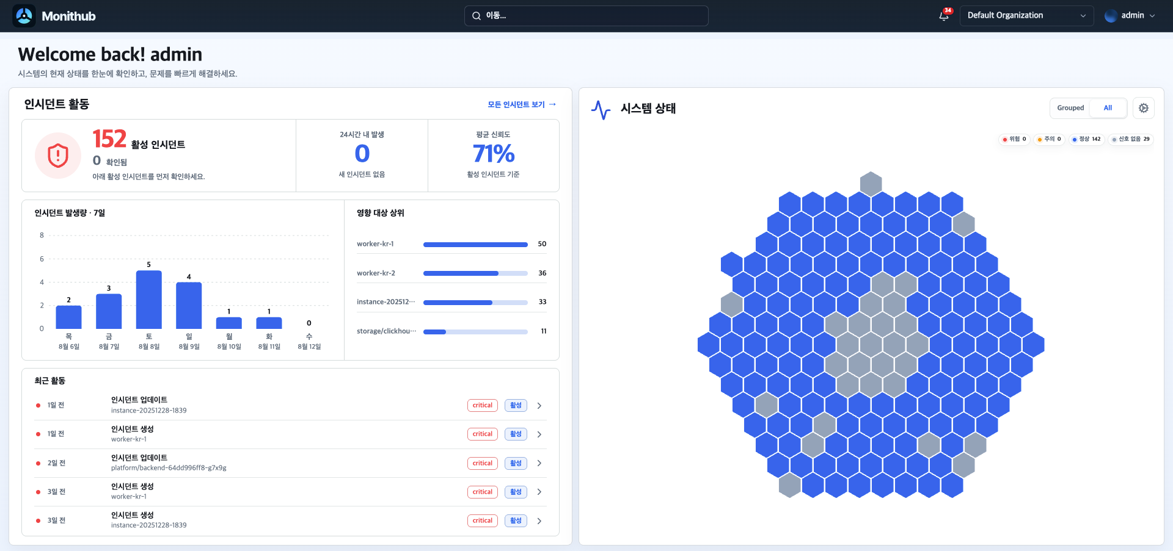Switch system status to Grouped view

1070,108
